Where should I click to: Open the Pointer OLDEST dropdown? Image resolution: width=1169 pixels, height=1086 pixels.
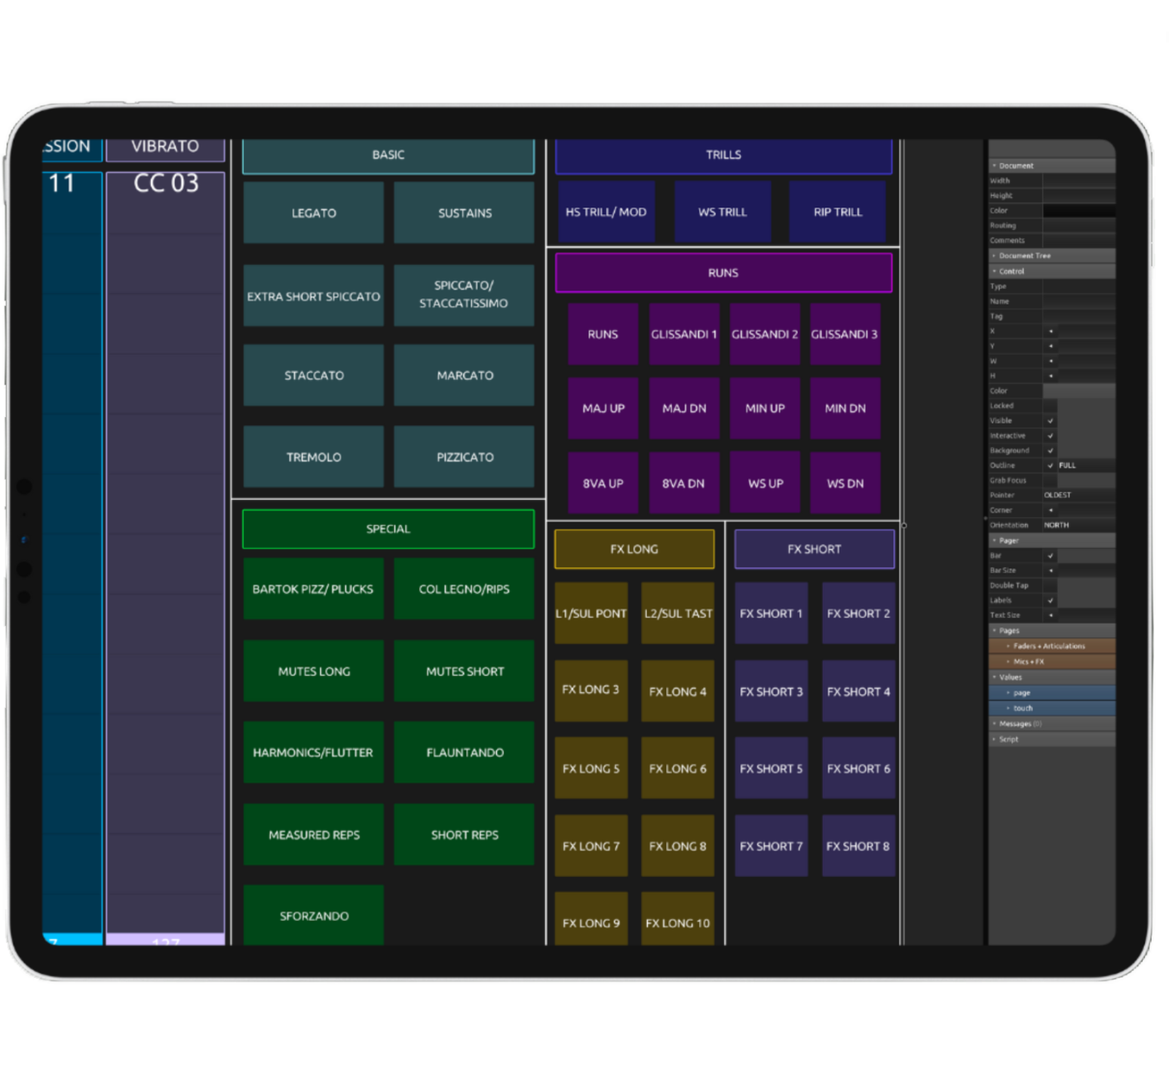coord(1078,495)
